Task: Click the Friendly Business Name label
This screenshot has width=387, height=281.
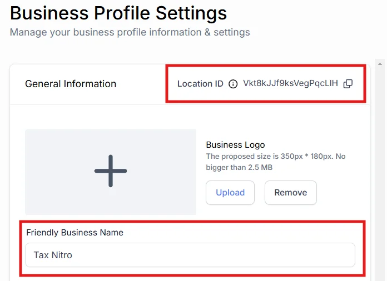Action: click(x=75, y=233)
